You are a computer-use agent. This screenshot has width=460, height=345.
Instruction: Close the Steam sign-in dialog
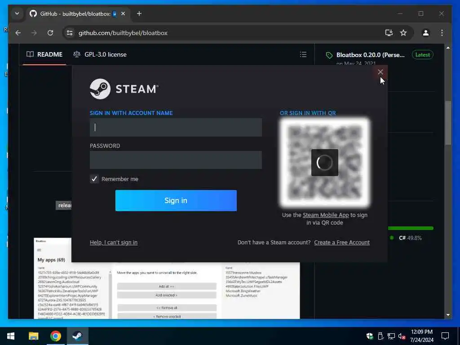coord(380,72)
